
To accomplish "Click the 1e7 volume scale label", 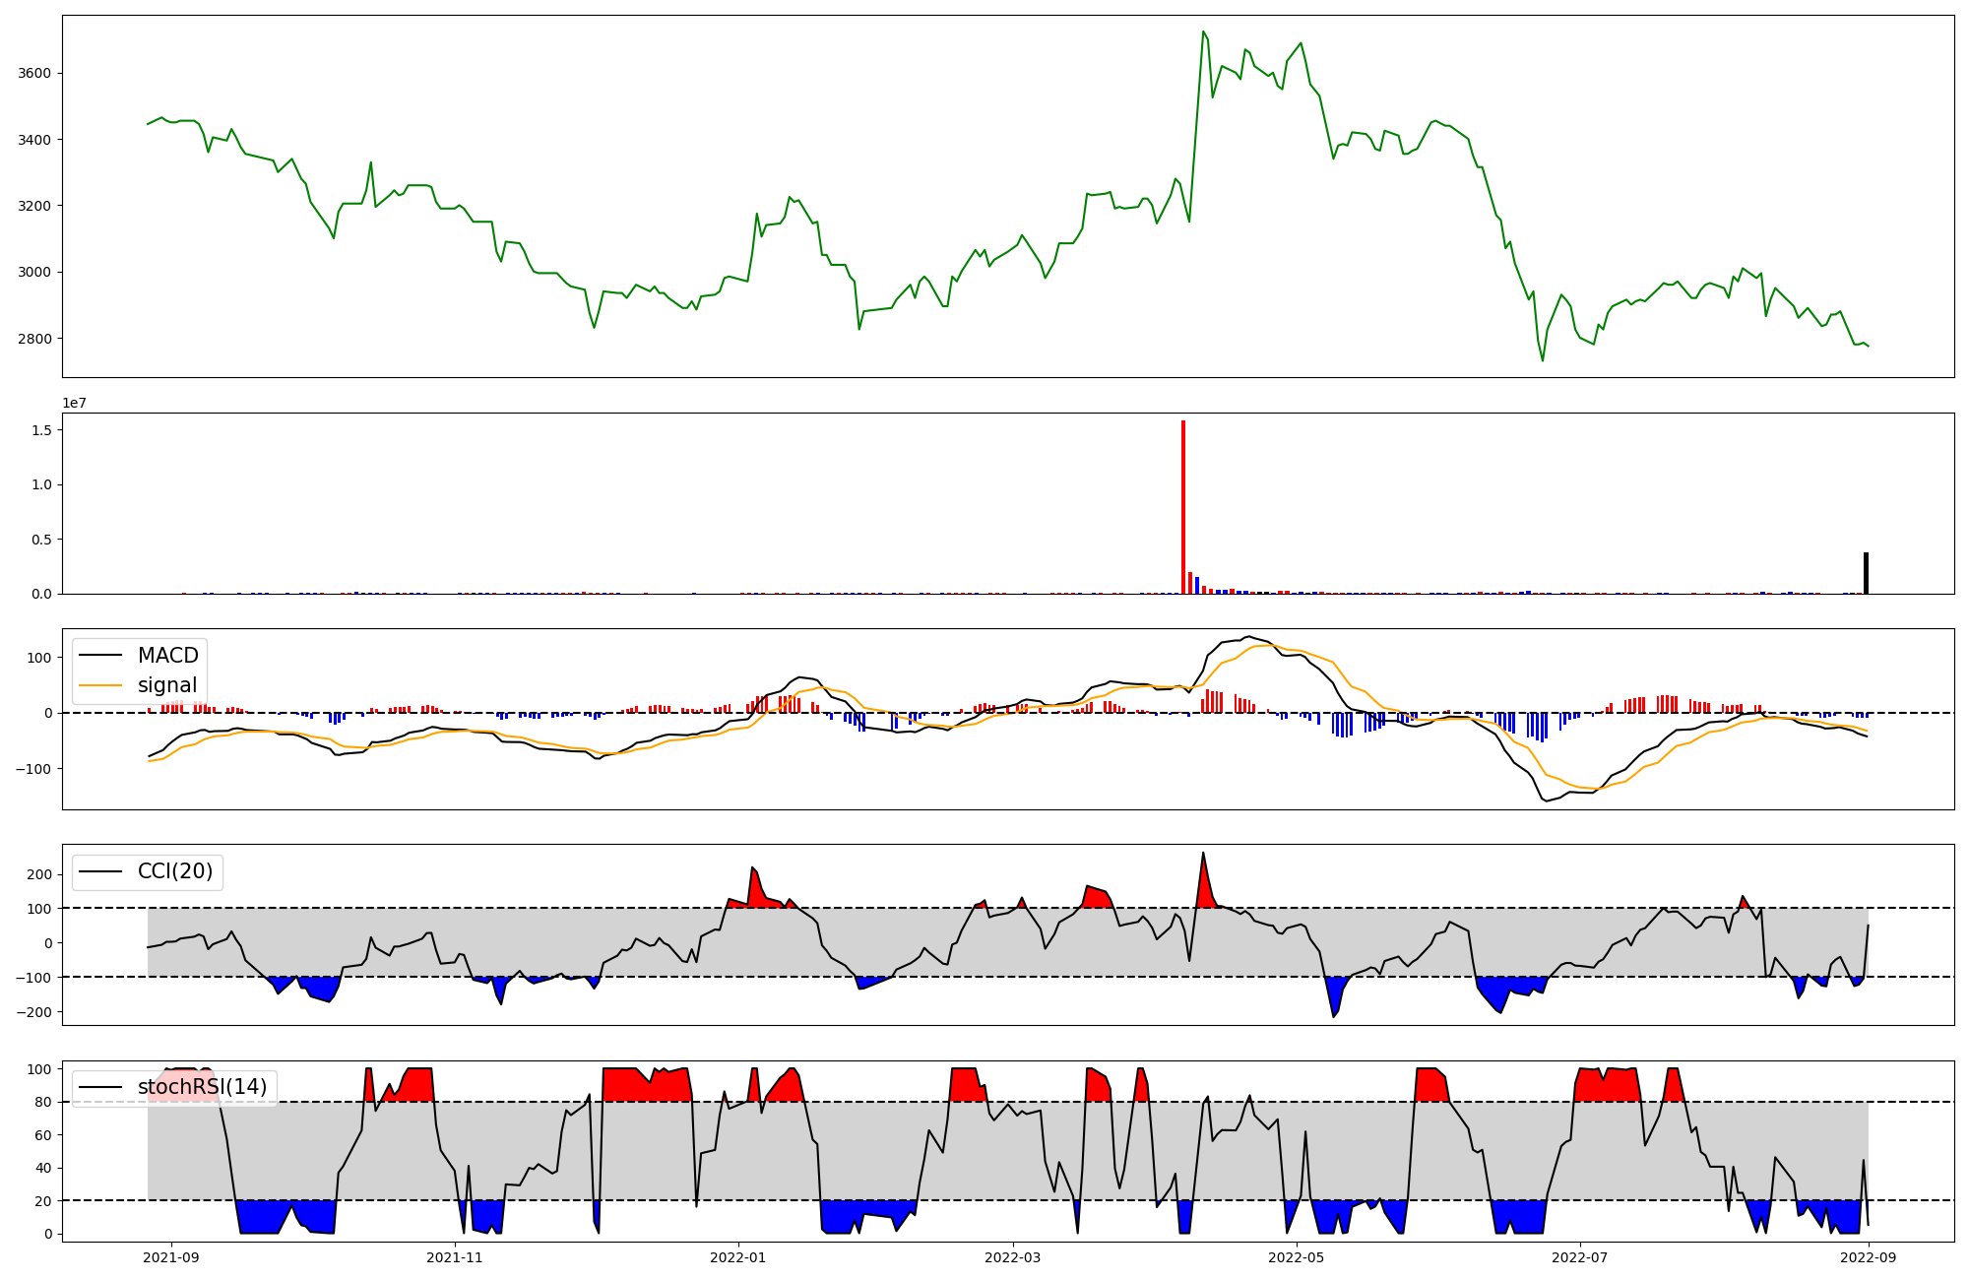I will [74, 403].
